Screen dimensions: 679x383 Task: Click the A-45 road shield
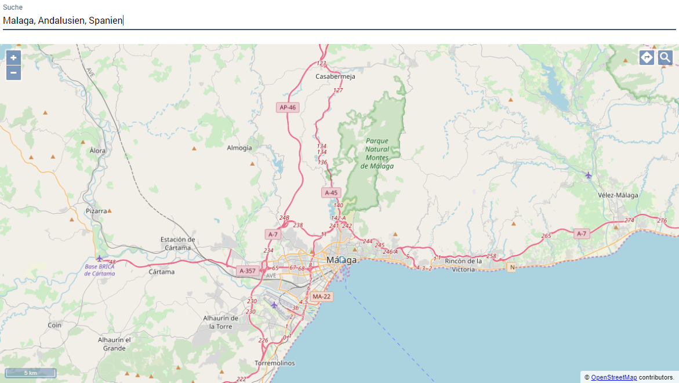pos(331,192)
